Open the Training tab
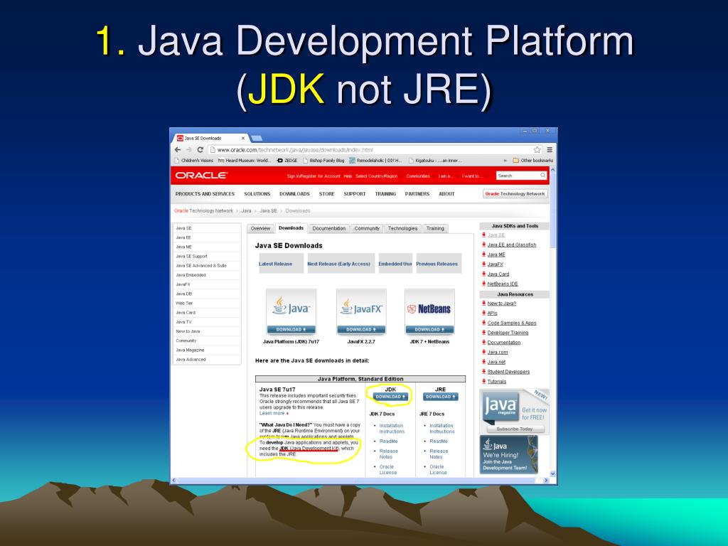The image size is (728, 546). (x=436, y=228)
